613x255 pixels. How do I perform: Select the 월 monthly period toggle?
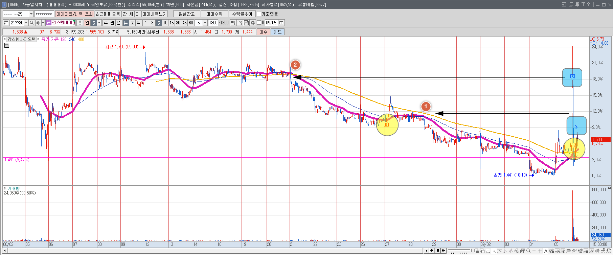pyautogui.click(x=112, y=23)
